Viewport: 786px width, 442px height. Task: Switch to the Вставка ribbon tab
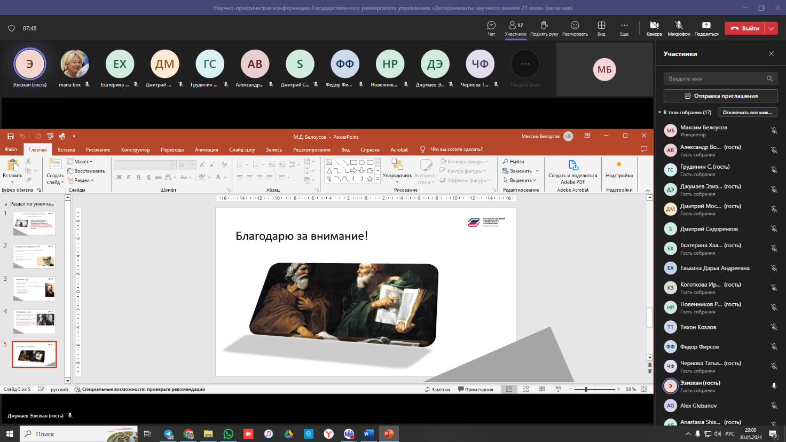[66, 149]
